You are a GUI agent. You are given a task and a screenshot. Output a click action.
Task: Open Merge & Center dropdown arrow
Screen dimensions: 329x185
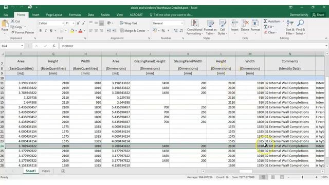[x=148, y=31]
